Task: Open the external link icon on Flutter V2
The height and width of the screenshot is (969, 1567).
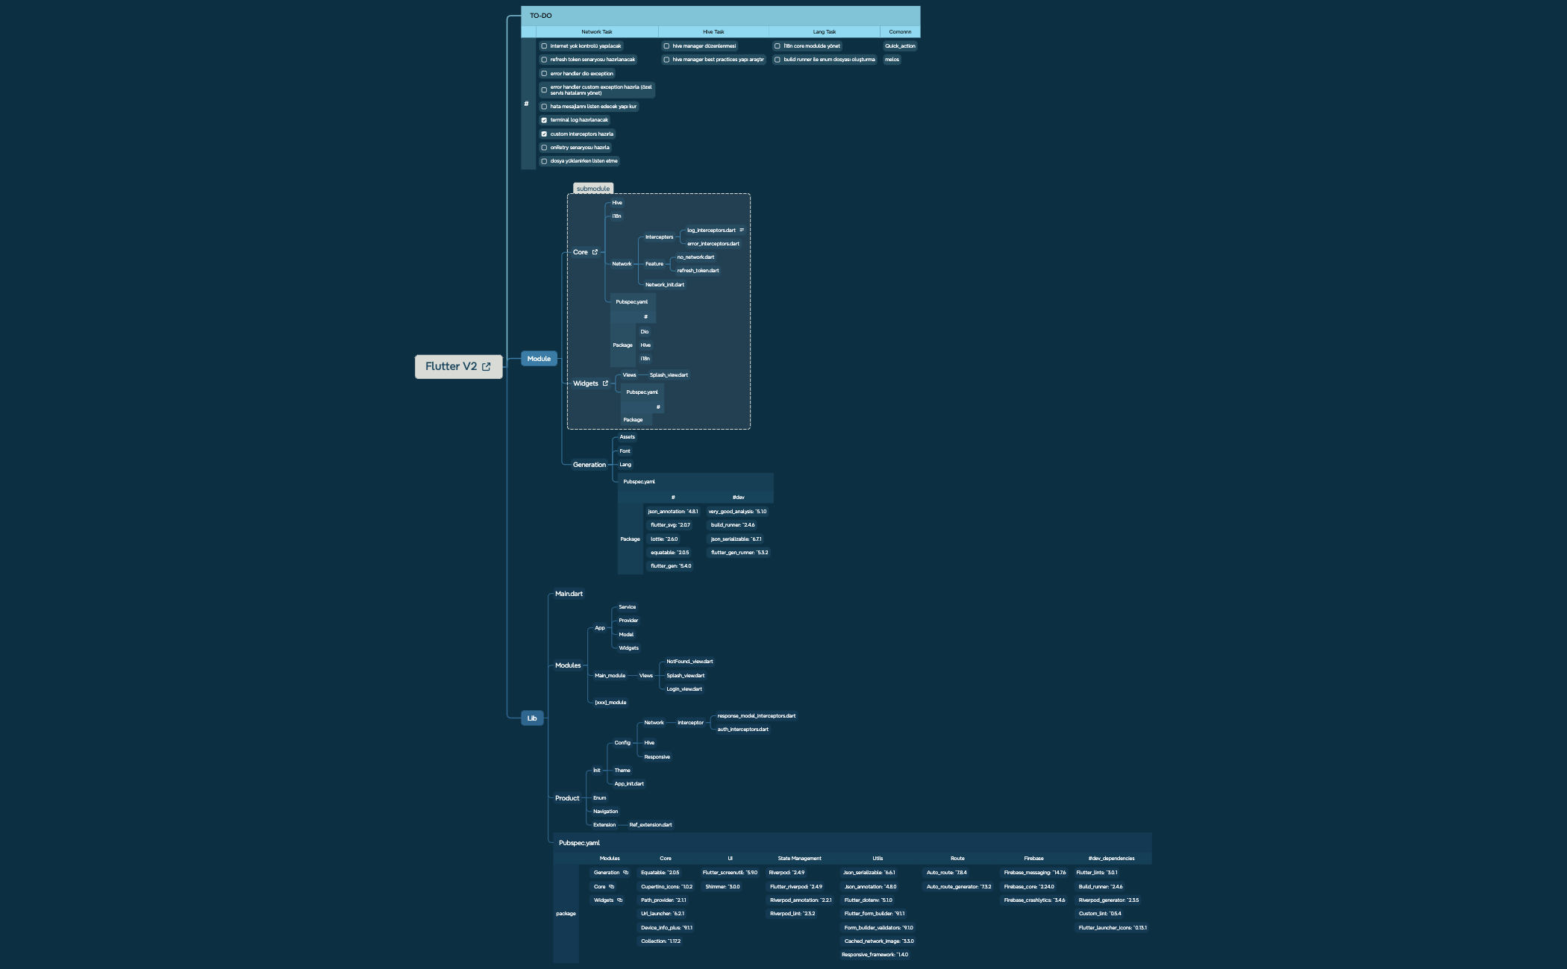Action: click(487, 366)
